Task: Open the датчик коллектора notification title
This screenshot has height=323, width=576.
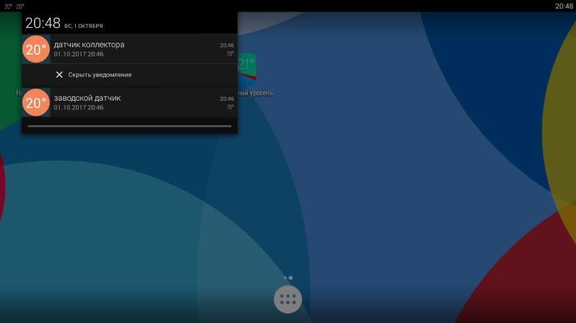Action: (89, 45)
